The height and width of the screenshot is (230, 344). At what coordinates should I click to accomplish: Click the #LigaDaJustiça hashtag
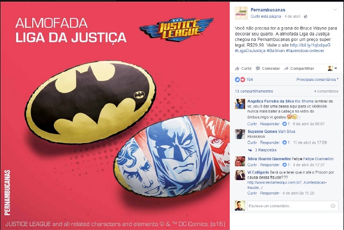coord(250,50)
